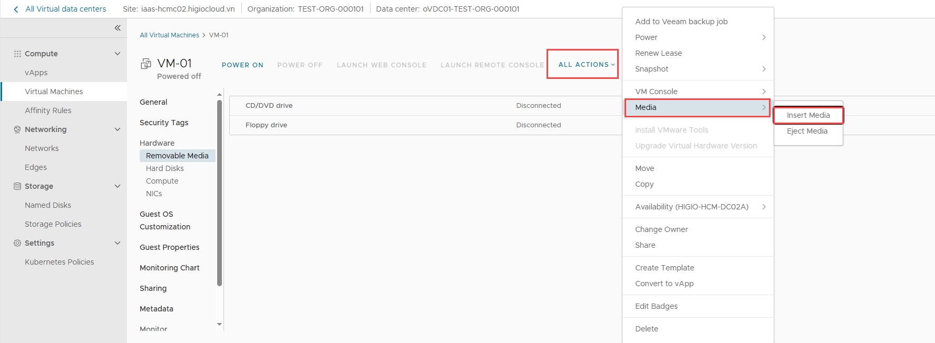Expand the Power submenu arrow

click(764, 37)
